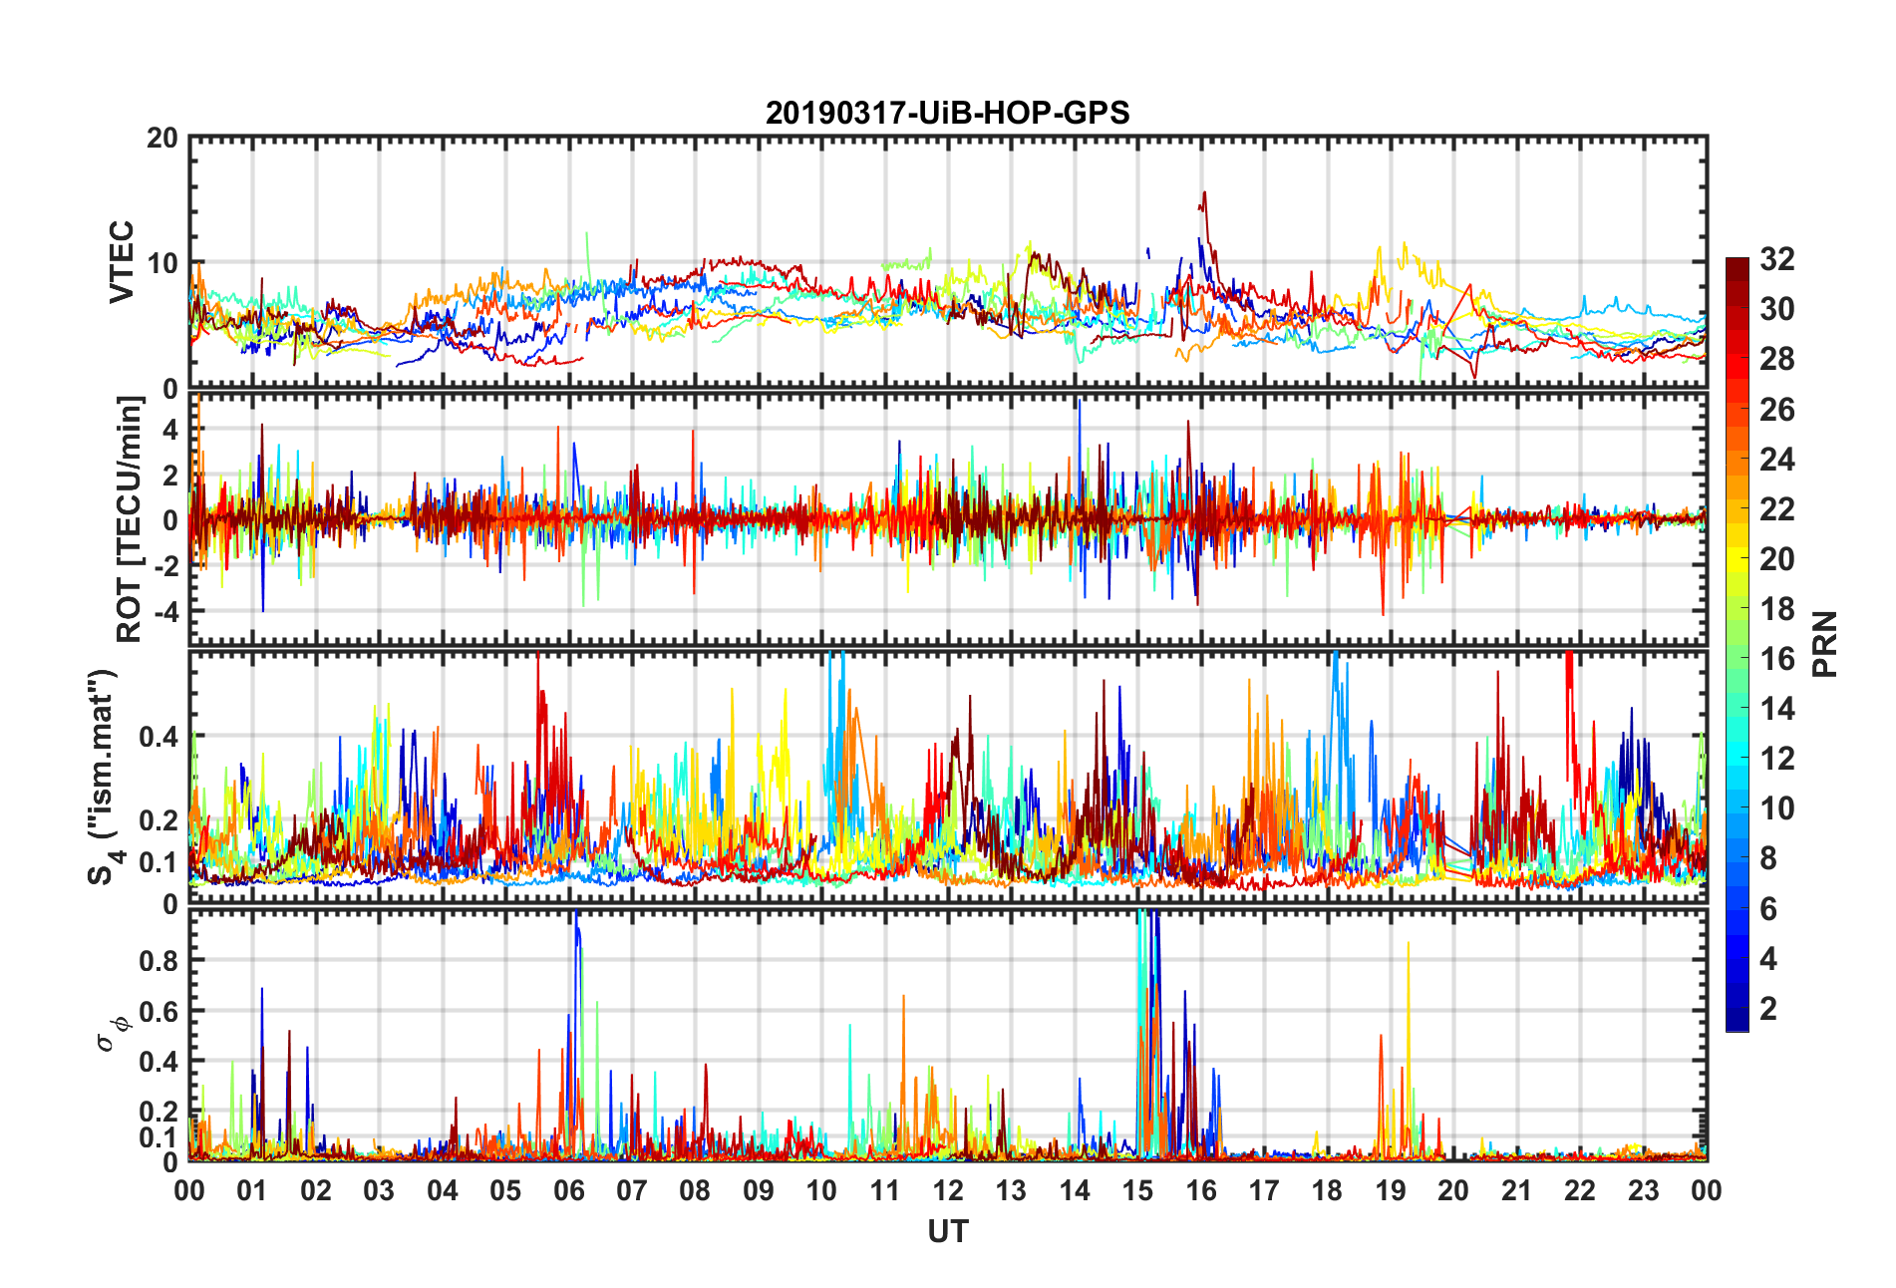The image size is (1896, 1288).
Task: Select dark blue bottom of PRN colorbar
Action: (x=1737, y=1025)
